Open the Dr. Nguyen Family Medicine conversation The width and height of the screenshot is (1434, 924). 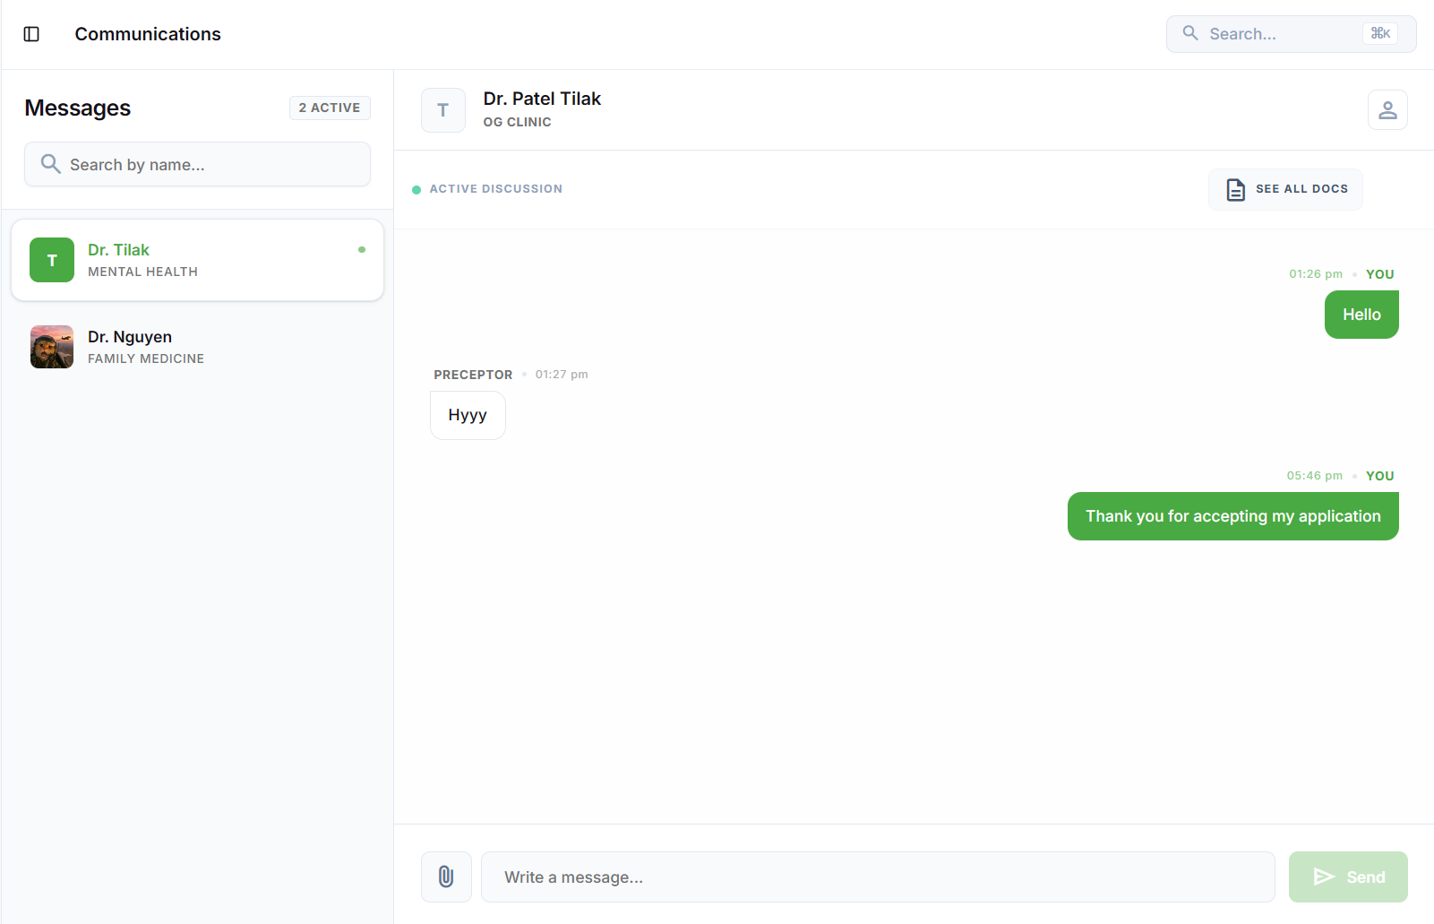197,347
